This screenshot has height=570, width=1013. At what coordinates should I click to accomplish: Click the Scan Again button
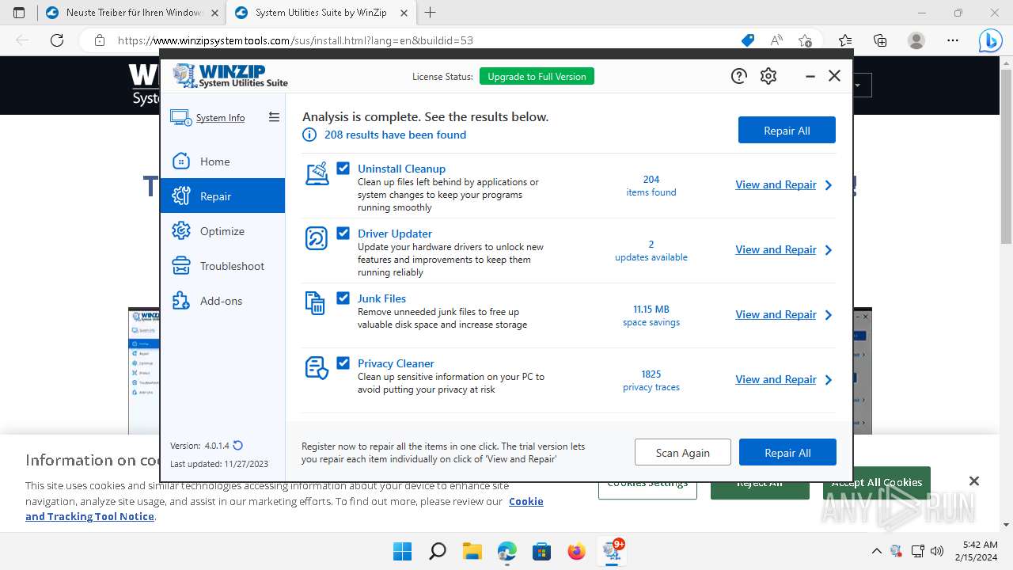682,453
